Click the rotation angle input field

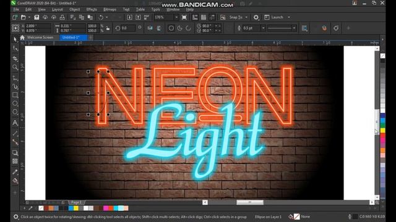click(x=128, y=28)
